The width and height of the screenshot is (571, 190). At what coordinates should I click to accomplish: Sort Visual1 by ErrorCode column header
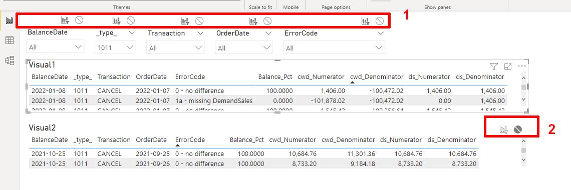pyautogui.click(x=190, y=76)
